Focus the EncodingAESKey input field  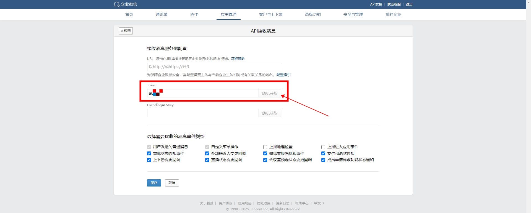click(x=203, y=113)
